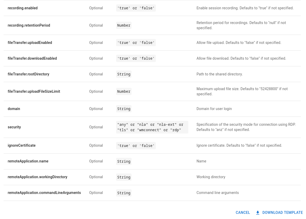The image size is (306, 219).
Task: Select the fileTransfer.uploadEnabled row label
Action: (x=30, y=43)
